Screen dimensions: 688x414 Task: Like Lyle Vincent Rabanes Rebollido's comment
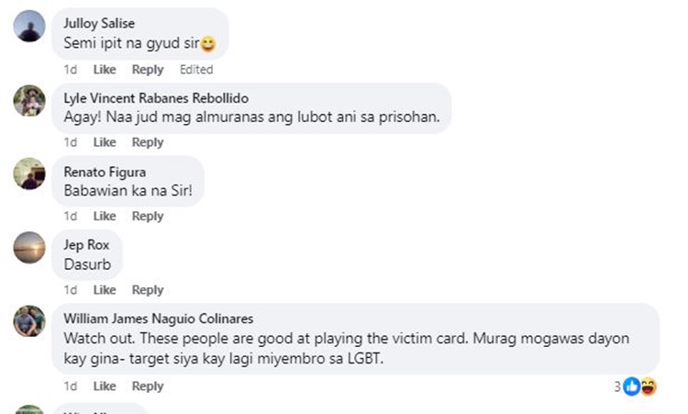click(105, 142)
